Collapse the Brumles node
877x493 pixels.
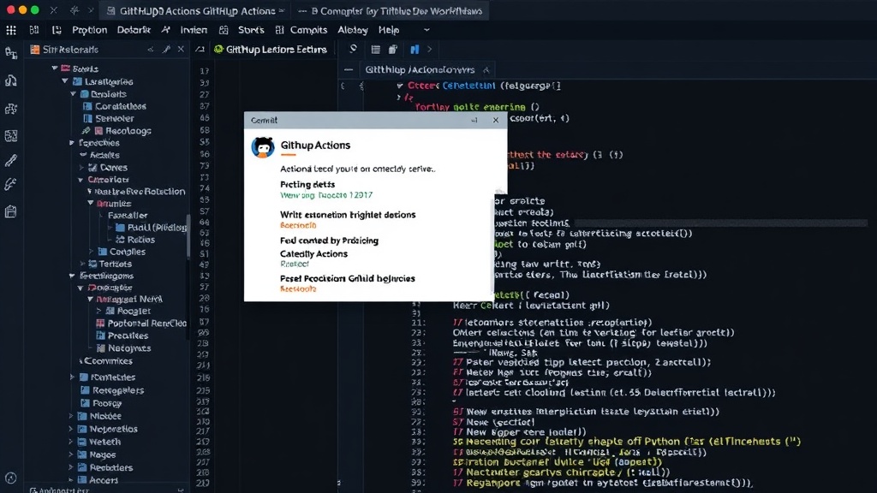[91, 204]
